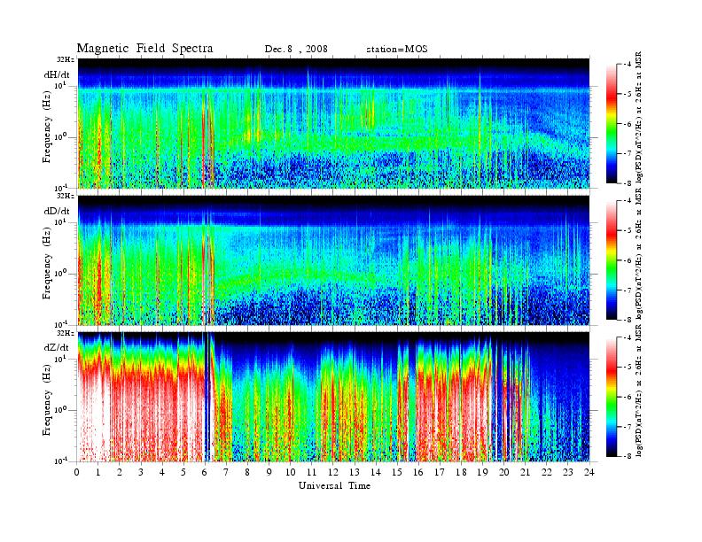The image size is (702, 542).
Task: Click the dZ/dt spectrogram plot area
Action: pos(333,397)
